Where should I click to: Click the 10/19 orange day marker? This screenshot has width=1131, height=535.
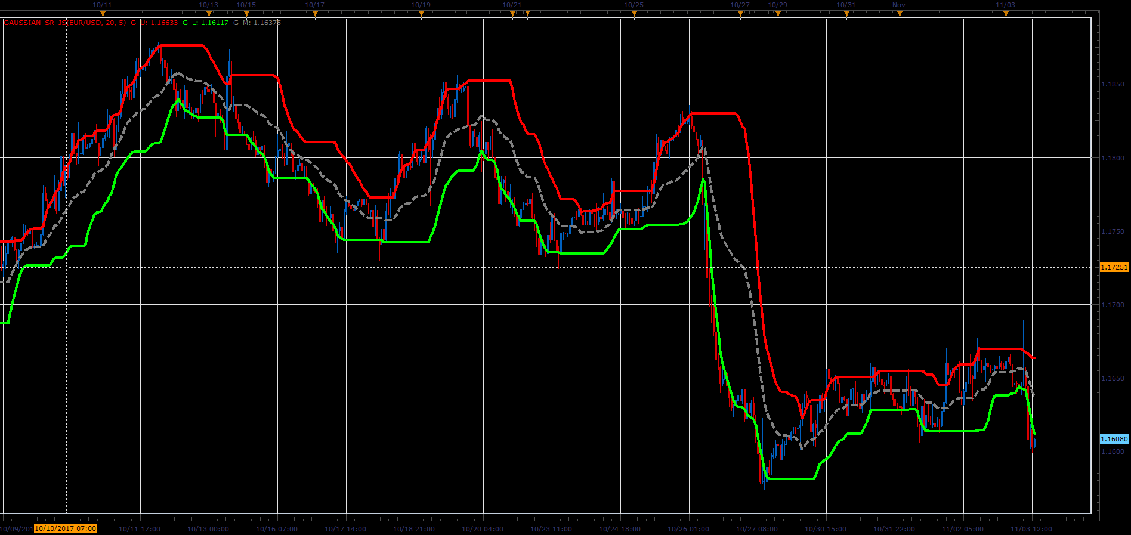[421, 13]
